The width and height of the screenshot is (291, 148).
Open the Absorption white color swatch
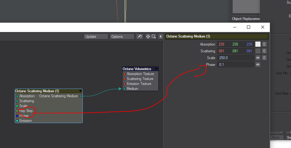[258, 44]
